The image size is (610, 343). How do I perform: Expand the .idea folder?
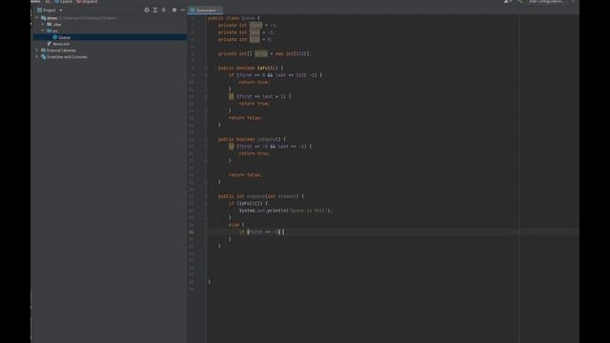[43, 24]
